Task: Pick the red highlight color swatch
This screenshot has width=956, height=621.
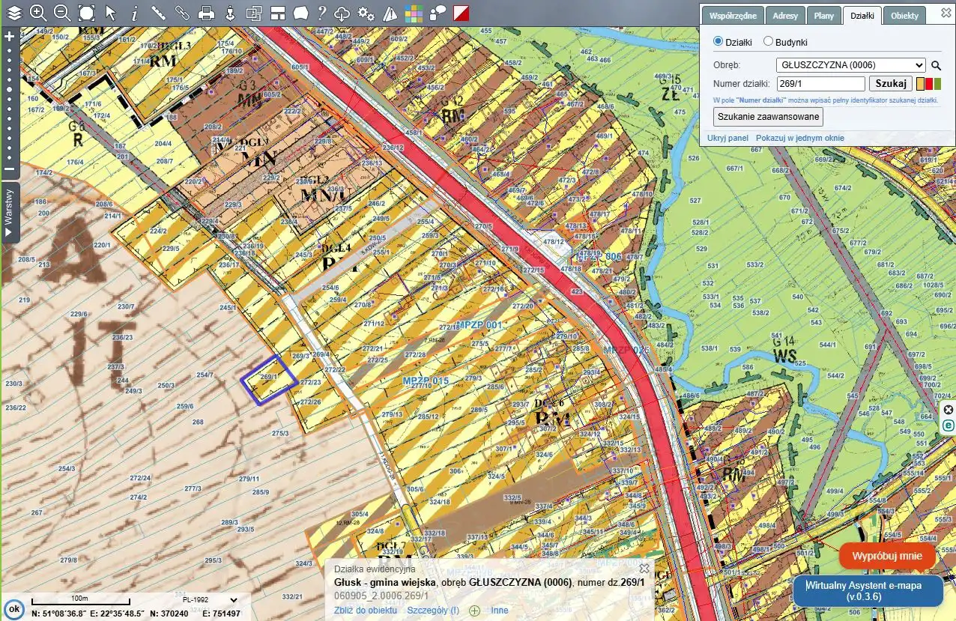Action: point(929,85)
